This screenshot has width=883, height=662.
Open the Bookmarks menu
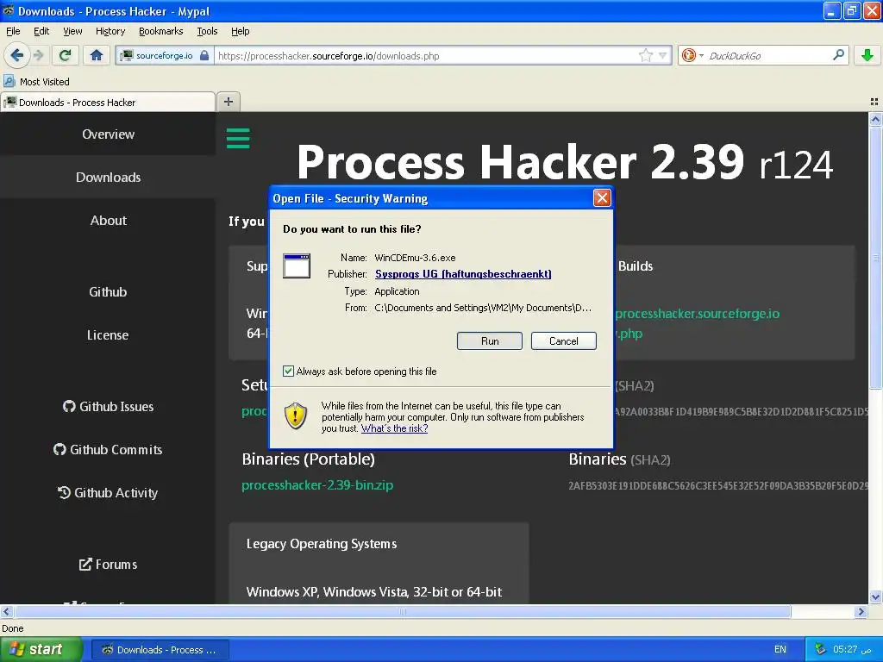160,31
